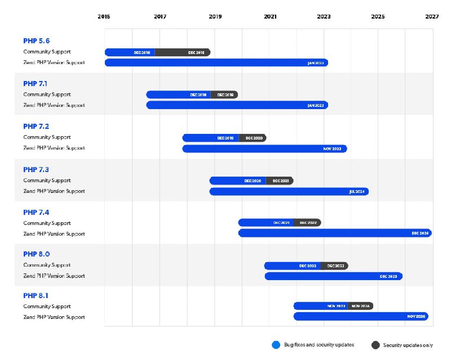Click PHP 5.6 Zend bar ending JAN 2023

216,62
